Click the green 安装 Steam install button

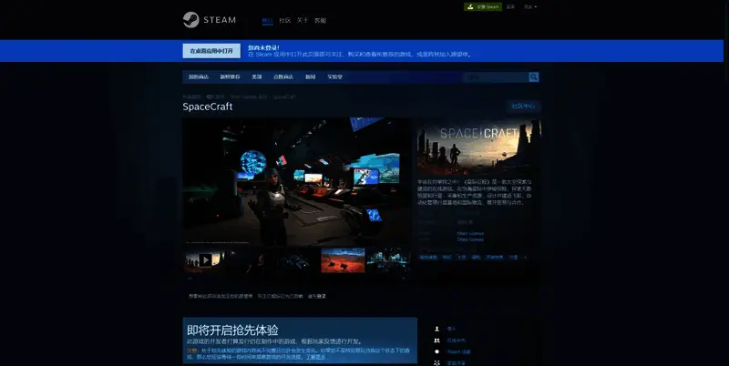tap(483, 7)
